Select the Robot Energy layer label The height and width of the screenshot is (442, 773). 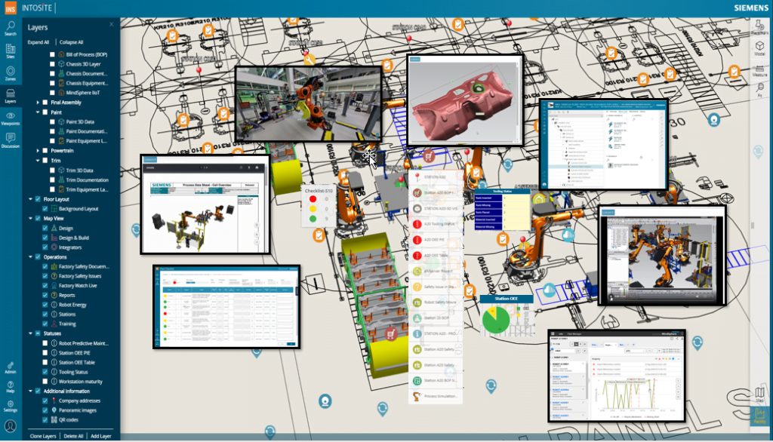tap(72, 305)
